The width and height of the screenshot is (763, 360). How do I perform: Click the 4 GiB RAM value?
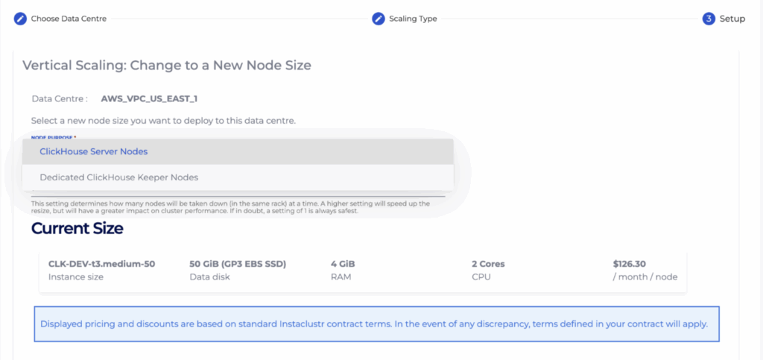(343, 264)
